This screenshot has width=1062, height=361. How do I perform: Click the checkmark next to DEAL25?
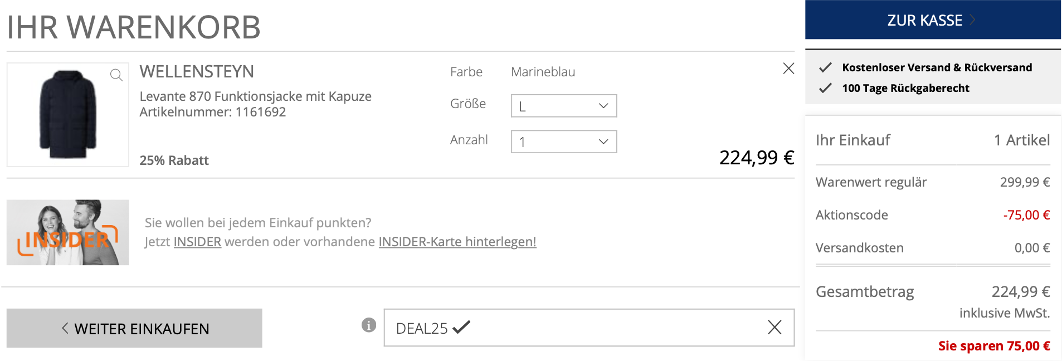click(x=461, y=328)
